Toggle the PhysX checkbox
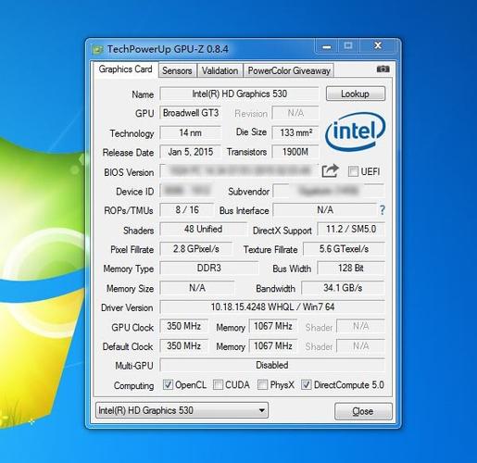The width and height of the screenshot is (477, 463). coord(262,384)
